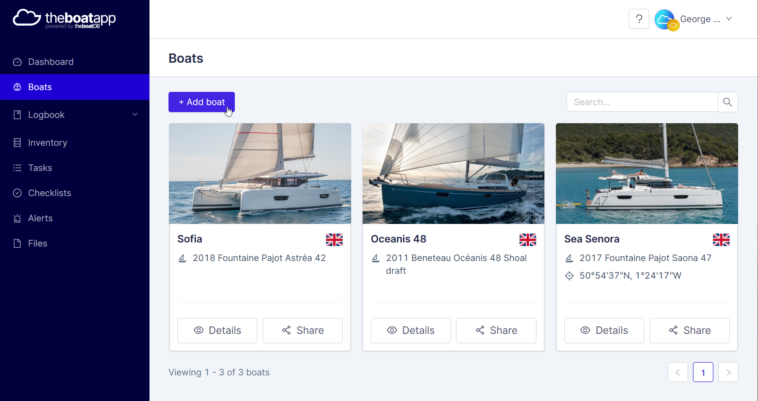Viewport: 758px width, 401px height.
Task: Open Dashboard in the sidebar
Action: 75,62
